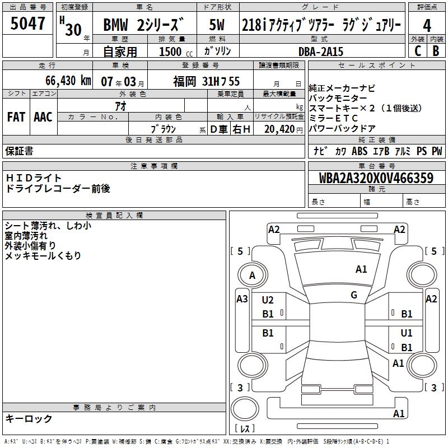
Task: Select the inspector note 外装小傷有り
Action: click(x=30, y=246)
